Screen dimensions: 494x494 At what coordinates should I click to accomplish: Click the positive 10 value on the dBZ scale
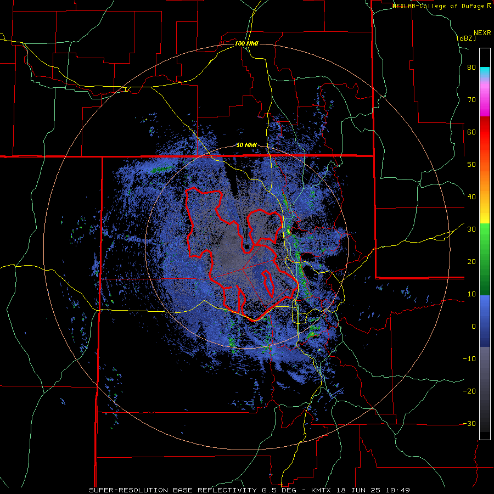(x=471, y=294)
